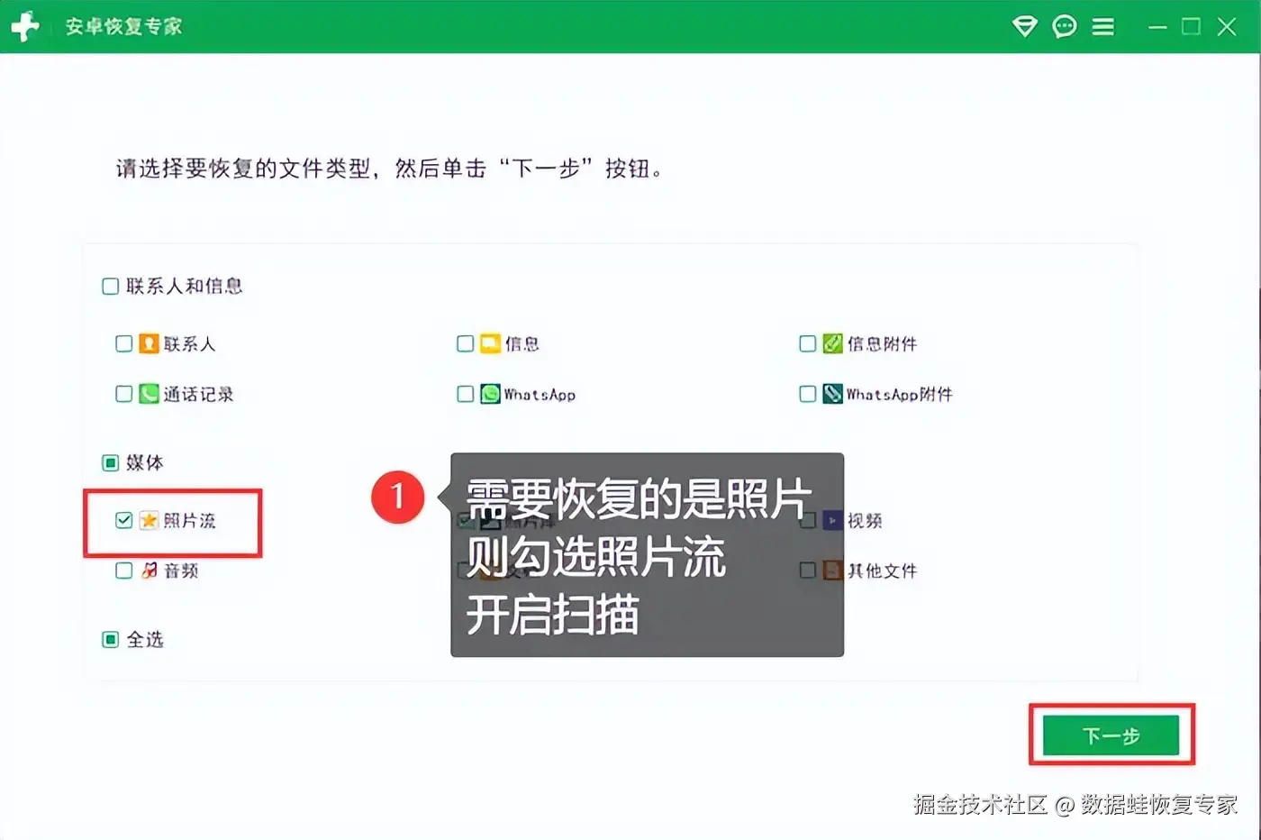Click the green 信息附件 attachment icon
Image resolution: width=1261 pixels, height=840 pixels.
pos(832,343)
